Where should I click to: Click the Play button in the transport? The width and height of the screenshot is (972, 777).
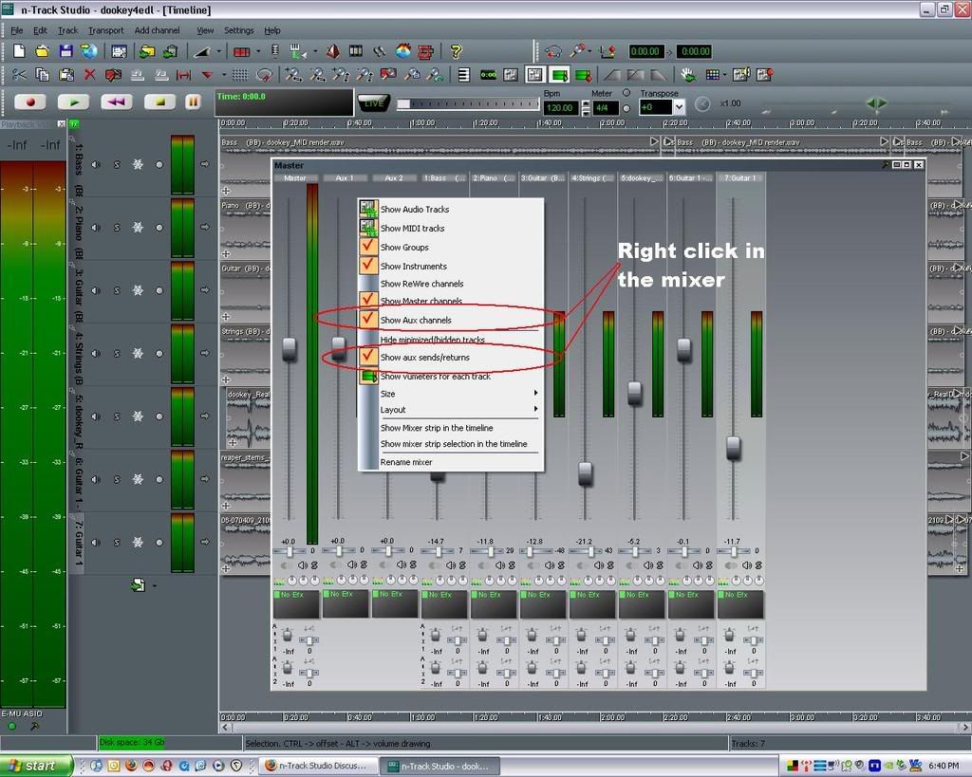(x=73, y=102)
